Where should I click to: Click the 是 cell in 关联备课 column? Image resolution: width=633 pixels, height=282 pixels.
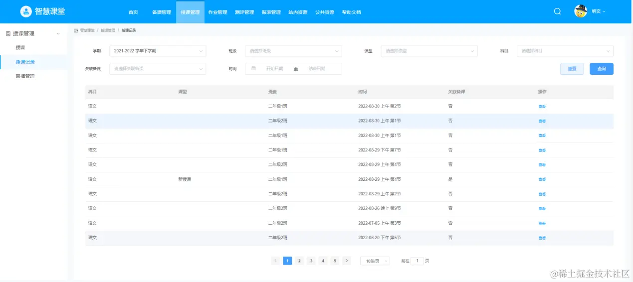click(450, 179)
